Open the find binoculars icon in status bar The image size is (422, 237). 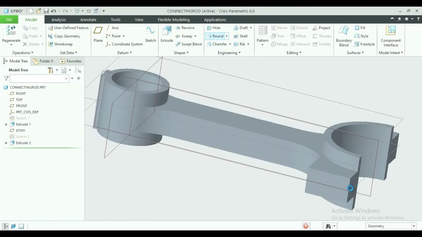click(328, 226)
